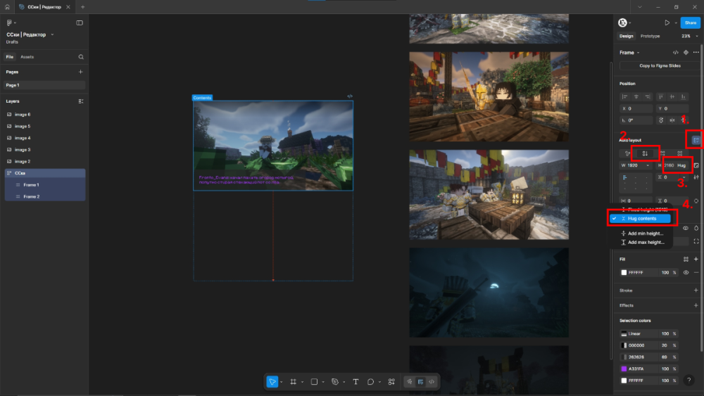Add a stroke with the plus icon
The height and width of the screenshot is (396, 704).
click(696, 290)
